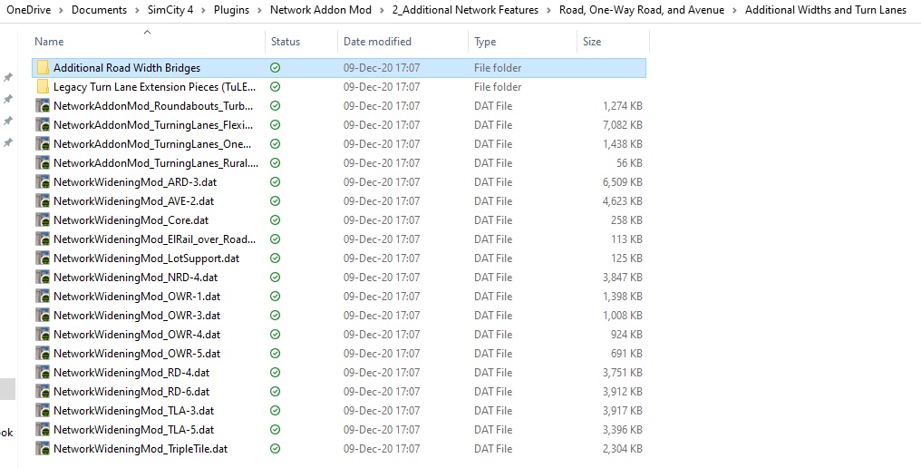Viewport: 921px width, 468px height.
Task: Click sync status icon for NetworkWideningMod_TripleTile.dat
Action: coord(275,449)
